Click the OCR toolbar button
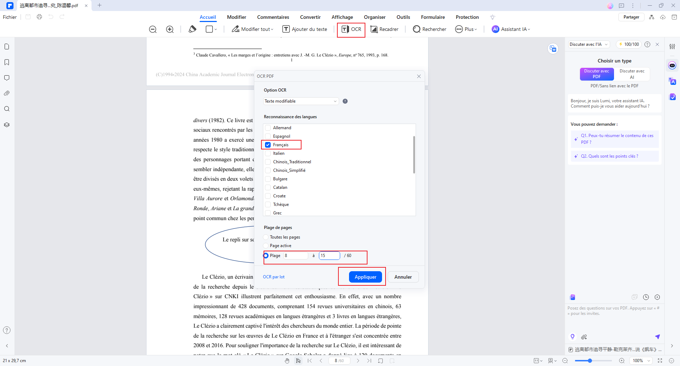 pos(351,29)
